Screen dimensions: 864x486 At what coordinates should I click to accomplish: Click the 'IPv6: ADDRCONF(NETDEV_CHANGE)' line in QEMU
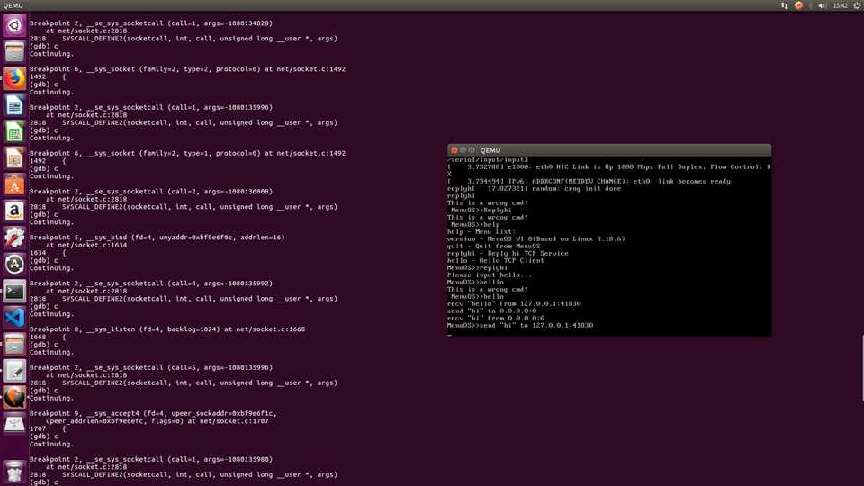pyautogui.click(x=589, y=181)
